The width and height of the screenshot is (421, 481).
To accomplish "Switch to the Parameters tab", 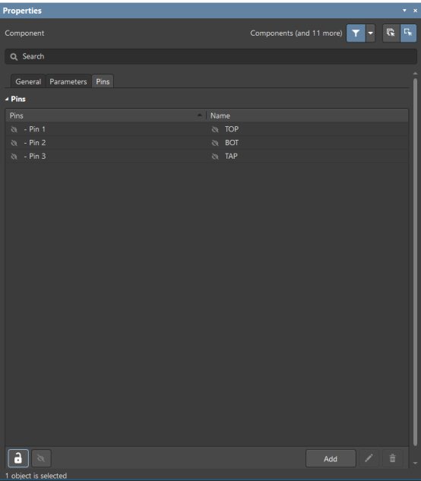I will pyautogui.click(x=68, y=81).
